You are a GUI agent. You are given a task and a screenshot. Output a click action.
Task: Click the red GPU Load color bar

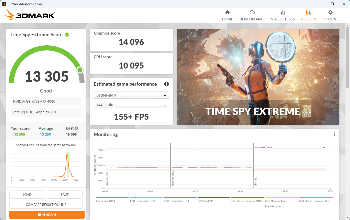[x=214, y=198]
